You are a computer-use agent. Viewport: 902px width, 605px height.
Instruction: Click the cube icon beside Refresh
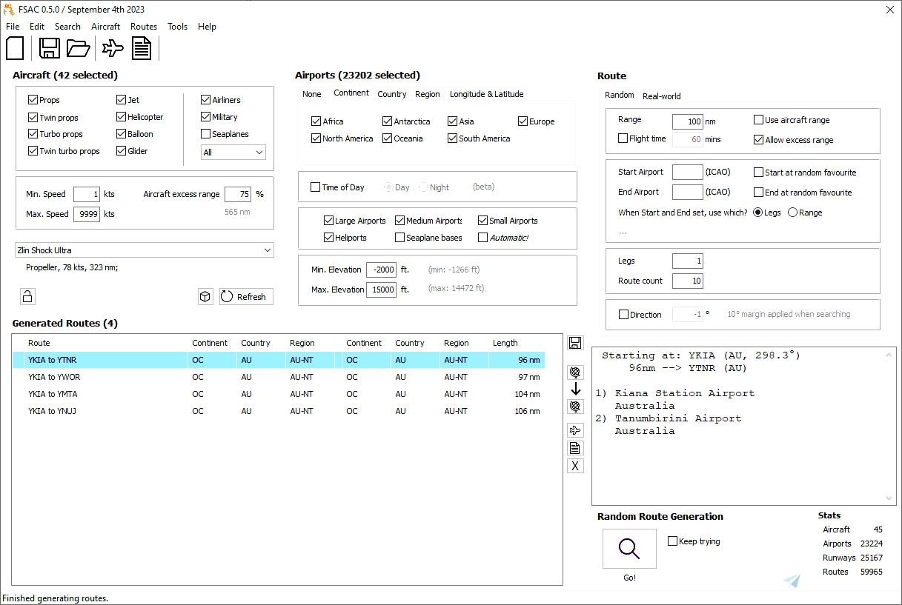tap(205, 297)
